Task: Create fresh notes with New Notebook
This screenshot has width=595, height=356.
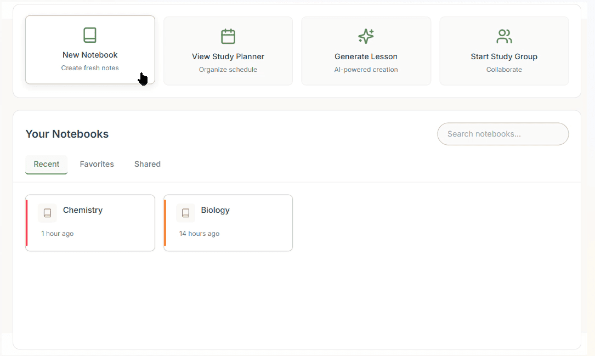Action: click(x=90, y=50)
